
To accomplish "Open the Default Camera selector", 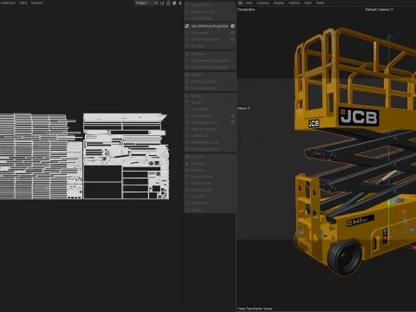I will (379, 10).
